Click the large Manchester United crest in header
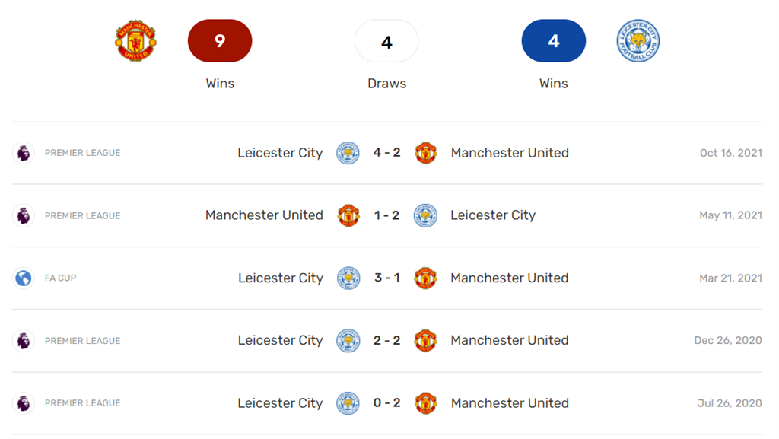This screenshot has width=779, height=439. 135,41
